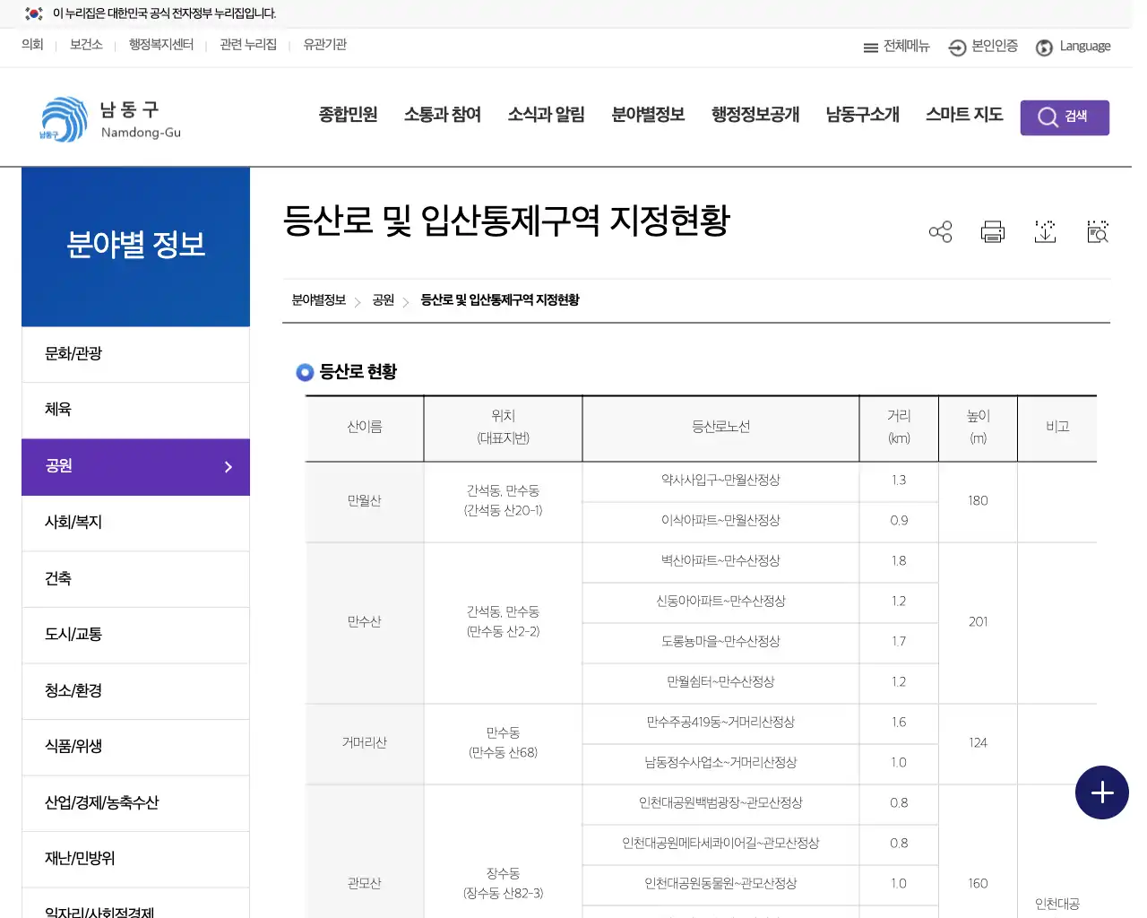Choose 체육 from the sidebar menu

click(x=58, y=409)
